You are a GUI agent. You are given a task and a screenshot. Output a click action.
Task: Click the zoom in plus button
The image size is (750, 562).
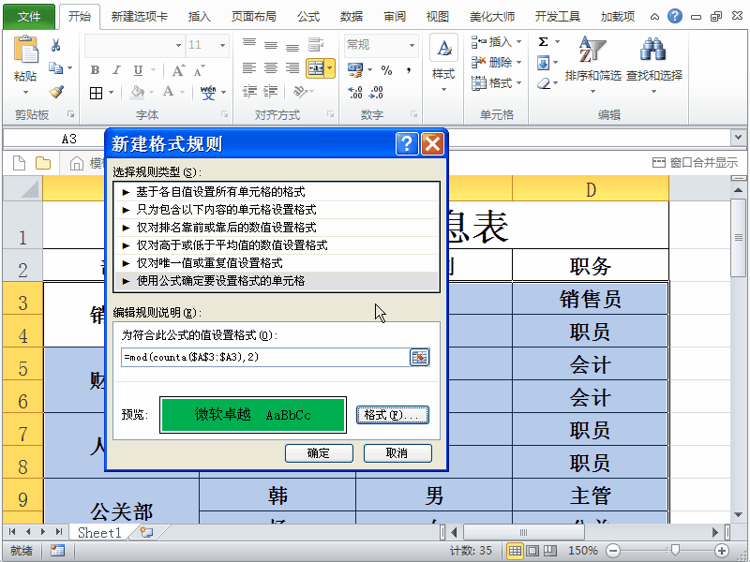click(722, 551)
